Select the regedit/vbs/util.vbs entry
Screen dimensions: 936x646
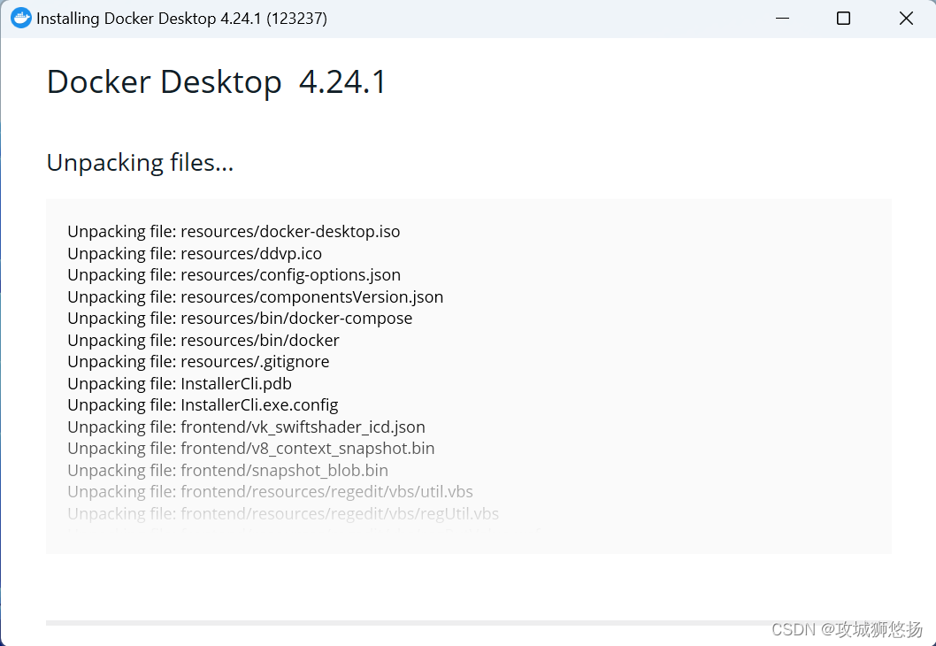pyautogui.click(x=270, y=491)
